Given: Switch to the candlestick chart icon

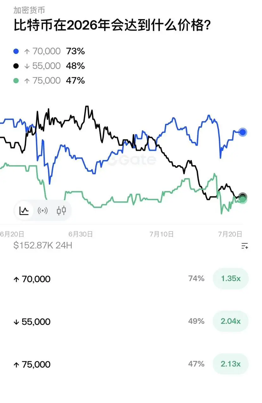Looking at the screenshot, I should pyautogui.click(x=61, y=210).
